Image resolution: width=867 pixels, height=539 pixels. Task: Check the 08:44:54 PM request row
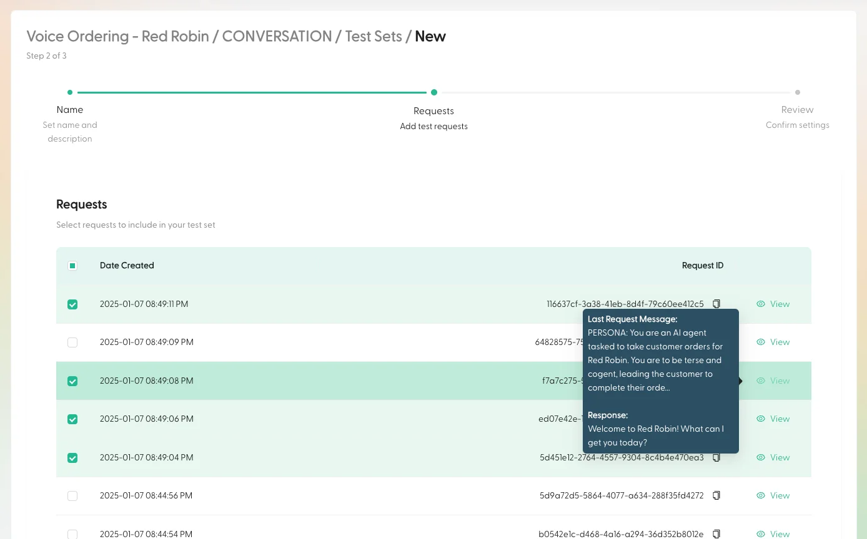click(72, 534)
